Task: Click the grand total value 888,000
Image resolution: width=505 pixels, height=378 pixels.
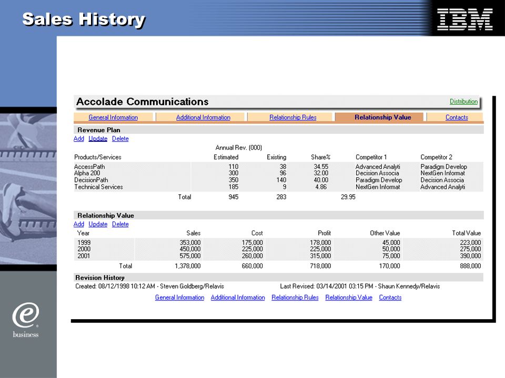Action: (470, 266)
